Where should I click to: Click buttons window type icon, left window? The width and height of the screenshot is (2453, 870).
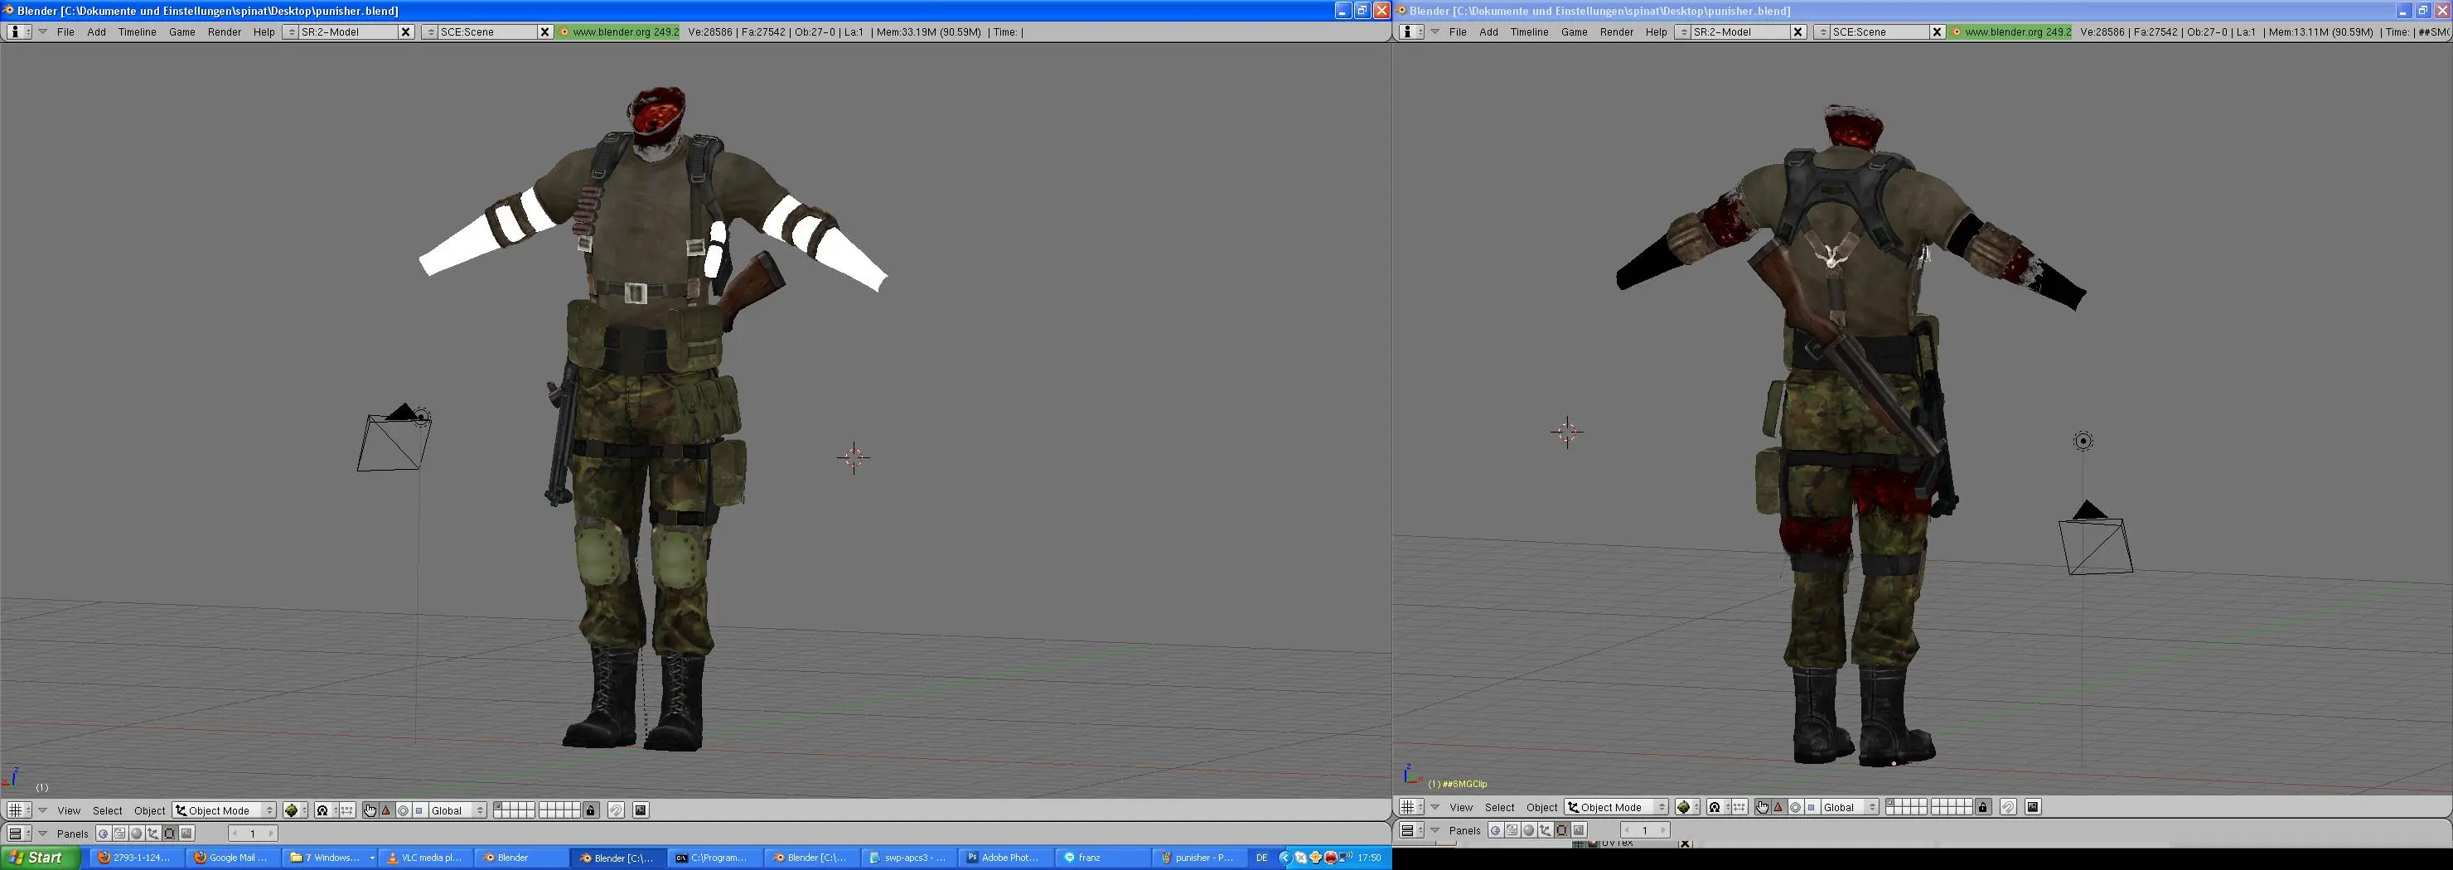pos(19,834)
